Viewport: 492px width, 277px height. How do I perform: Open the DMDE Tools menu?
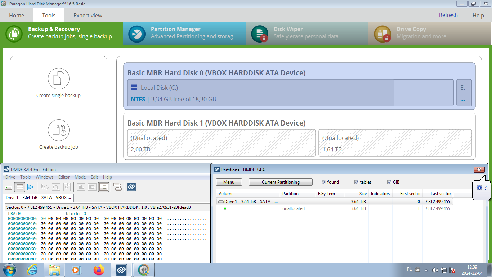(25, 177)
